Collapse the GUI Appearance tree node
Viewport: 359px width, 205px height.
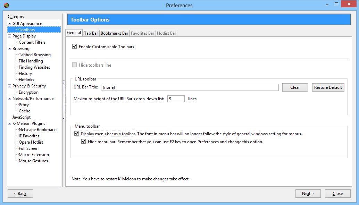10,23
